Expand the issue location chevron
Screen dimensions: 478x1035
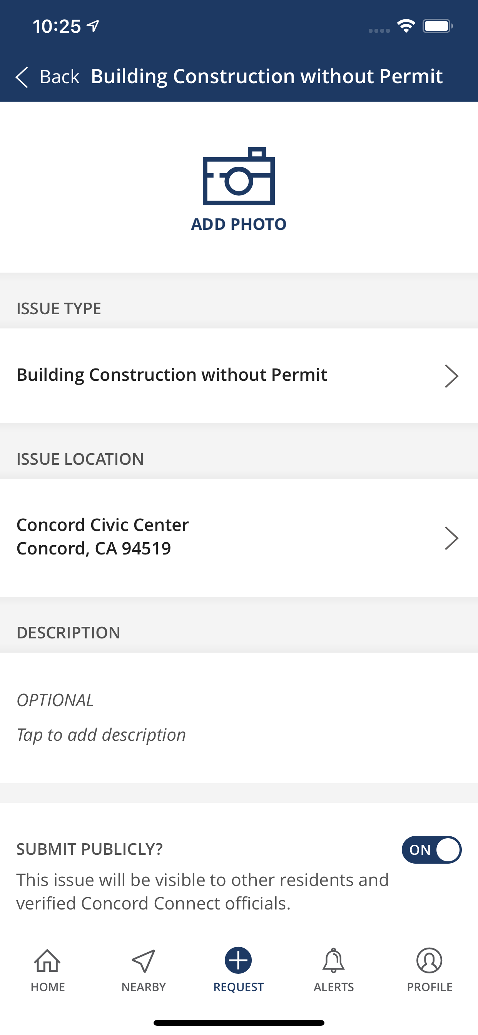(451, 538)
